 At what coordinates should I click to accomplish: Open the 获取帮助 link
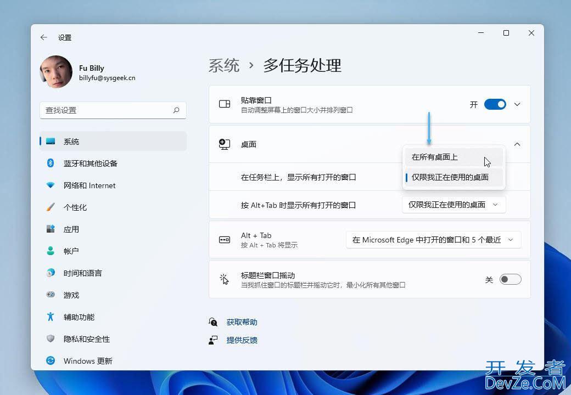[242, 322]
